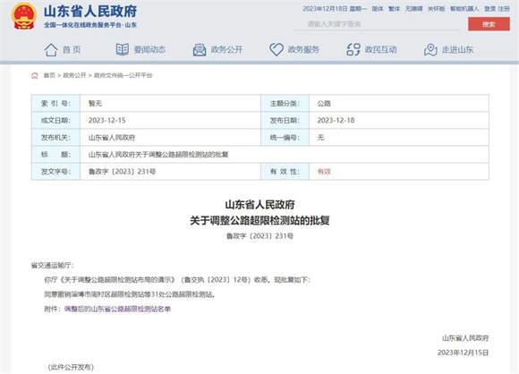Open the 无障碍 accessibility mode
Image resolution: width=519 pixels, height=374 pixels.
tap(413, 9)
